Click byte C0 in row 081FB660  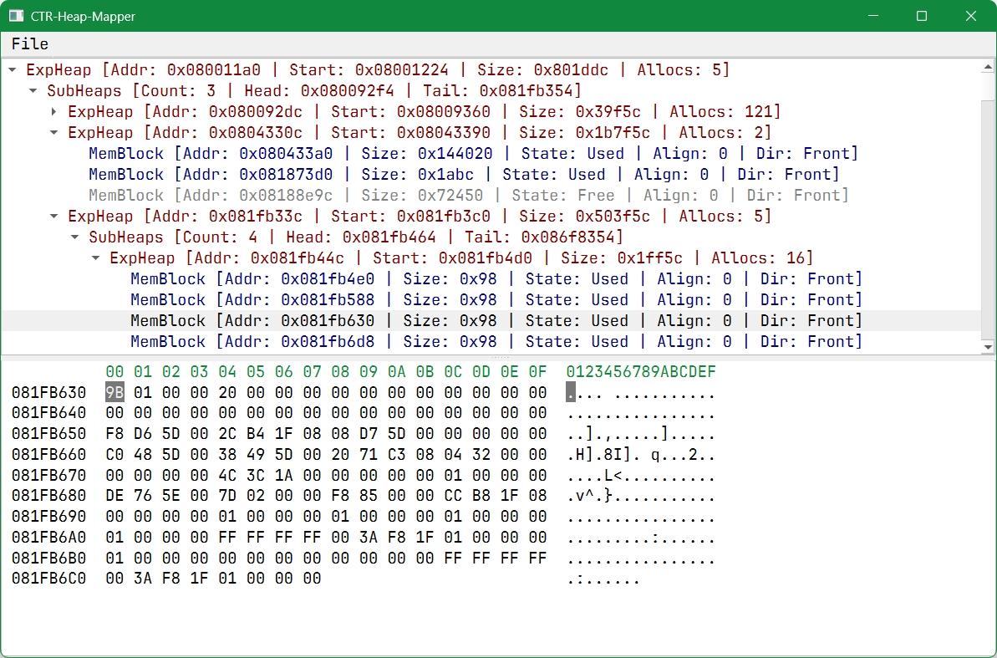pos(114,455)
